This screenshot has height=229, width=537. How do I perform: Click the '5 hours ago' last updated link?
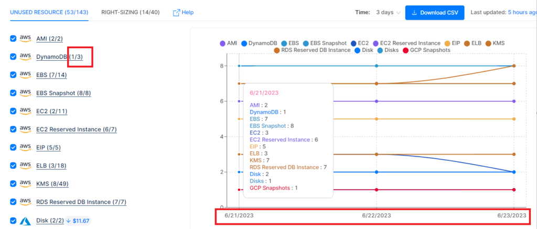(x=522, y=13)
